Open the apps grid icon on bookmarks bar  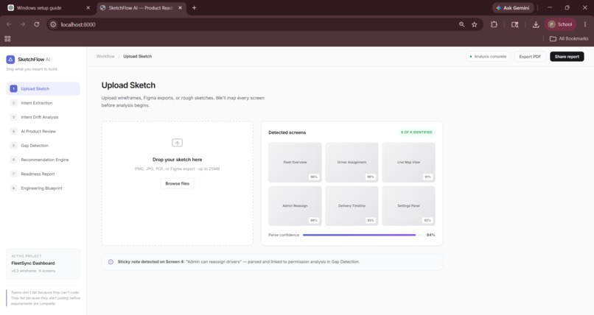coord(7,38)
